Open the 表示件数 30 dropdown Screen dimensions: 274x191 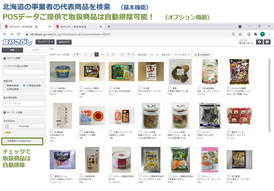[x=154, y=55]
